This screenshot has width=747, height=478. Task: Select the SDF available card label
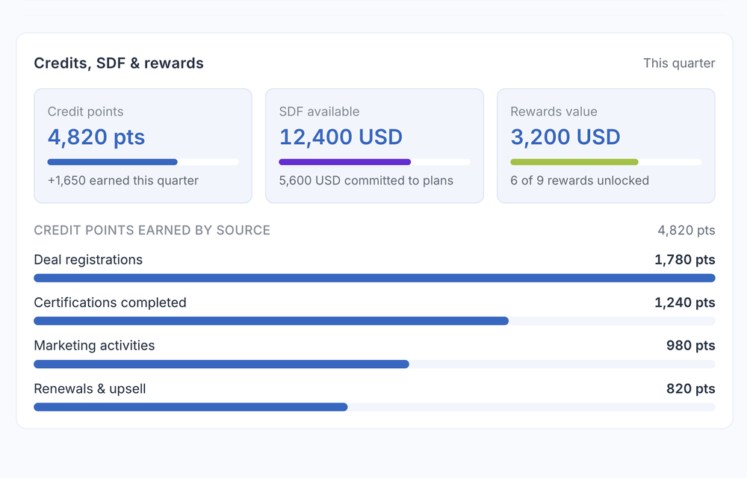coord(319,111)
